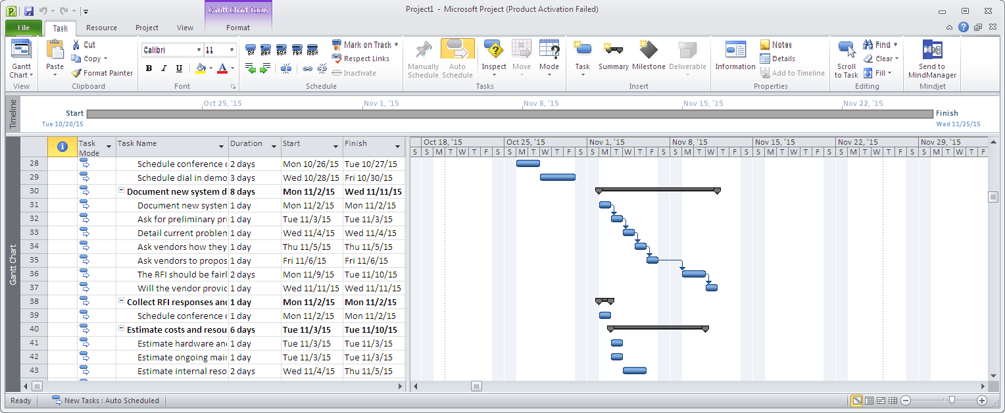Click the Respect Links button

tap(362, 59)
